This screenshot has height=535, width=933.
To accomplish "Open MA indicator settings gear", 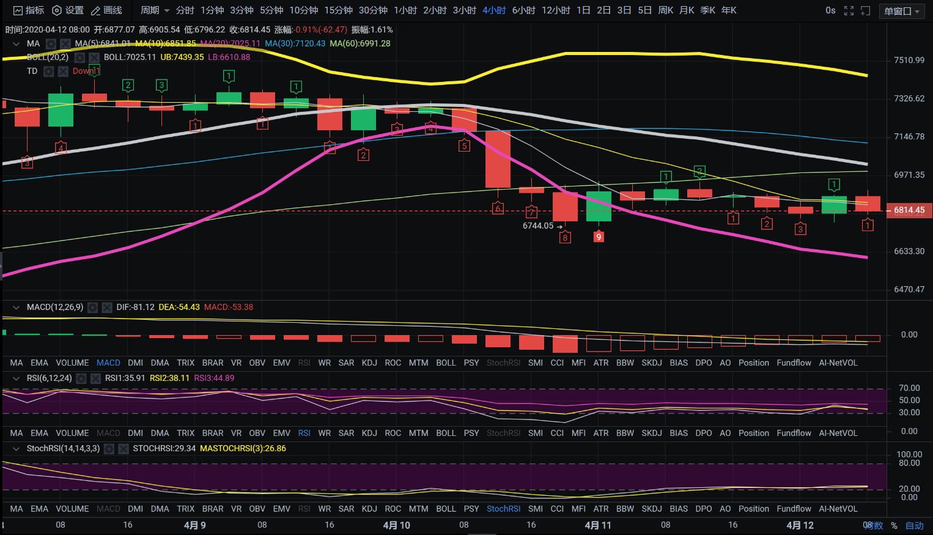I will point(52,43).
